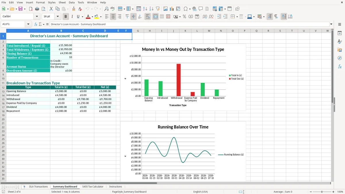The width and height of the screenshot is (345, 194).
Task: Click the formula input line
Action: click(x=189, y=24)
